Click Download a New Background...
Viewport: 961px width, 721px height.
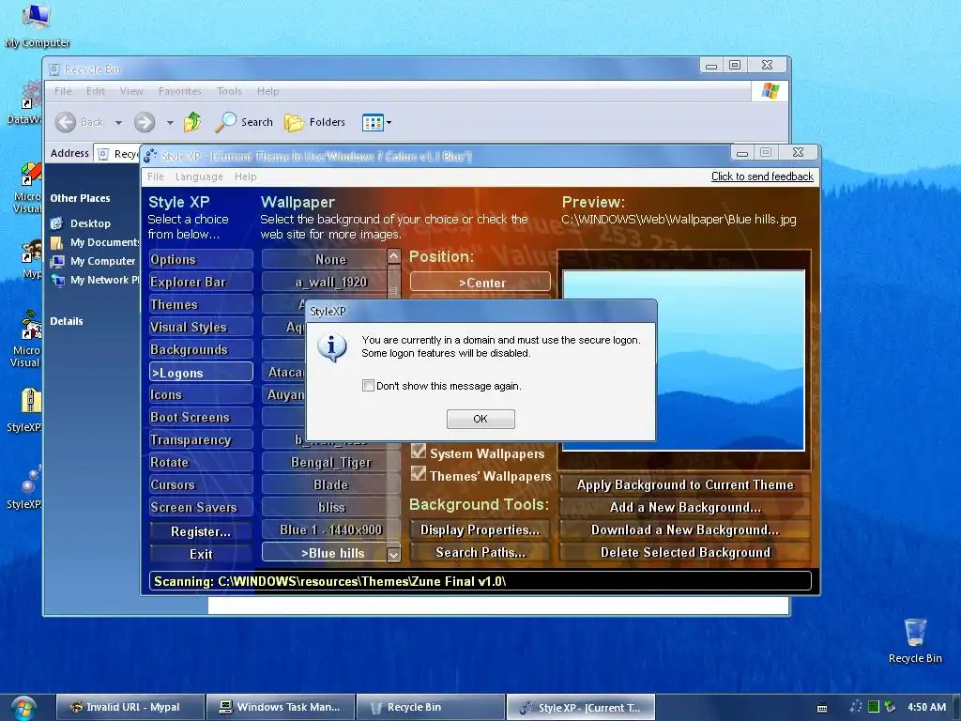pos(685,529)
